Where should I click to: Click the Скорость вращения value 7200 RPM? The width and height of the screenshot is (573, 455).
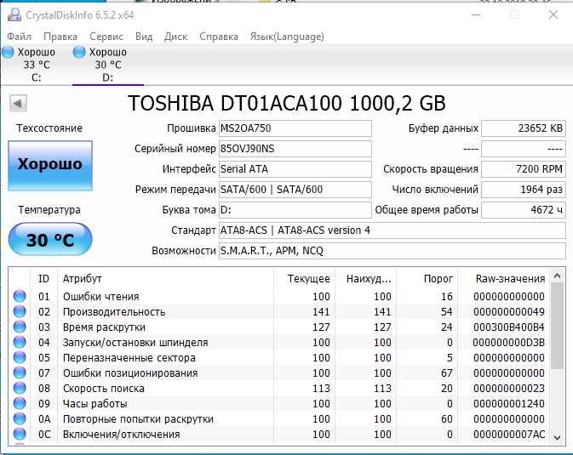(524, 169)
